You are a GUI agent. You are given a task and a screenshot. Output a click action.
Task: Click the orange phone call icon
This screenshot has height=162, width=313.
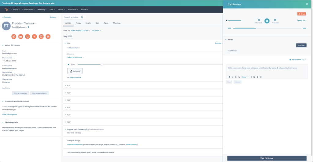[x=27, y=37]
